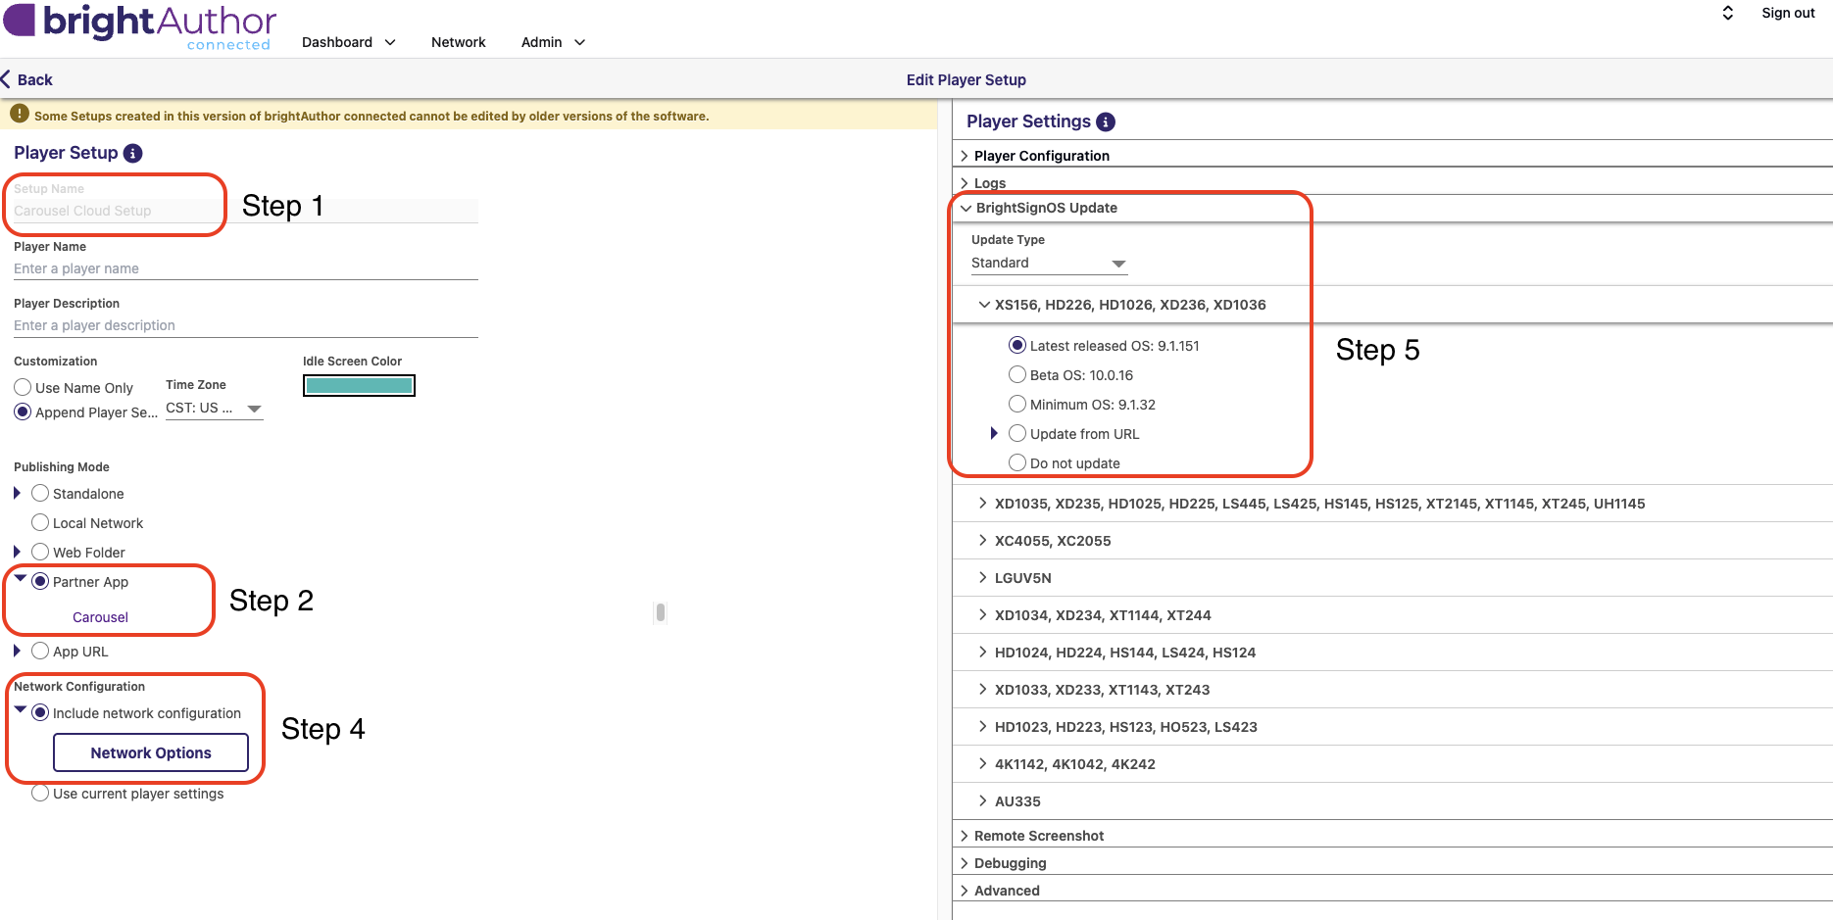Click the warning icon in yellow banner
The width and height of the screenshot is (1833, 920).
click(20, 115)
